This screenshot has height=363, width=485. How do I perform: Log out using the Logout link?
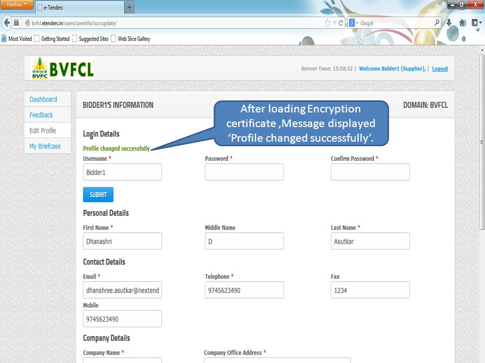click(440, 69)
